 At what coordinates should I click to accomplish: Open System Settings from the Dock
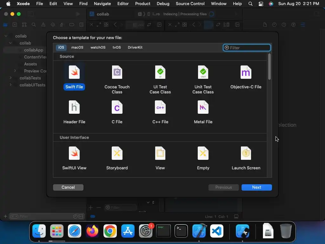145,231
